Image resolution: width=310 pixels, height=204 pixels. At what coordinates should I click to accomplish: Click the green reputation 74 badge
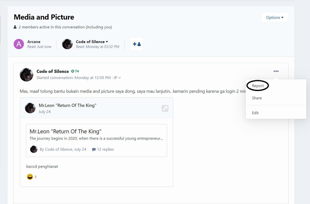click(75, 71)
